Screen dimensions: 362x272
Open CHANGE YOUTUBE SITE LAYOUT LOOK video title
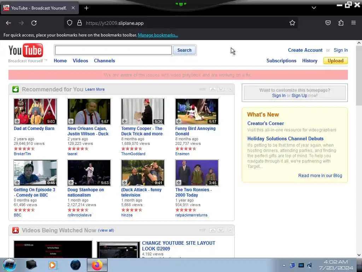click(x=179, y=246)
